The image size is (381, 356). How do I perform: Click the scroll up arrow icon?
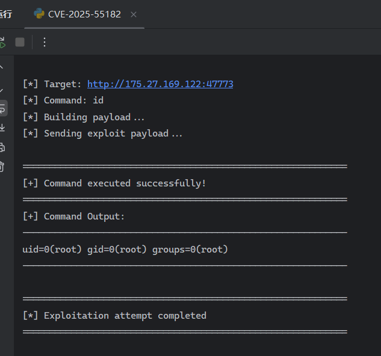[2, 67]
